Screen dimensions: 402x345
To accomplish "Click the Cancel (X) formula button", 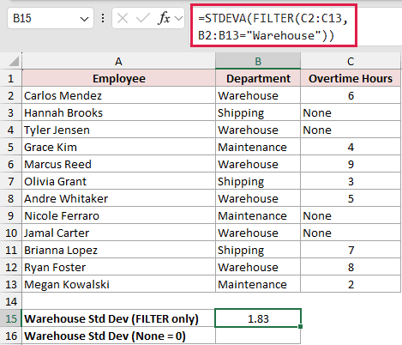I will coord(123,19).
